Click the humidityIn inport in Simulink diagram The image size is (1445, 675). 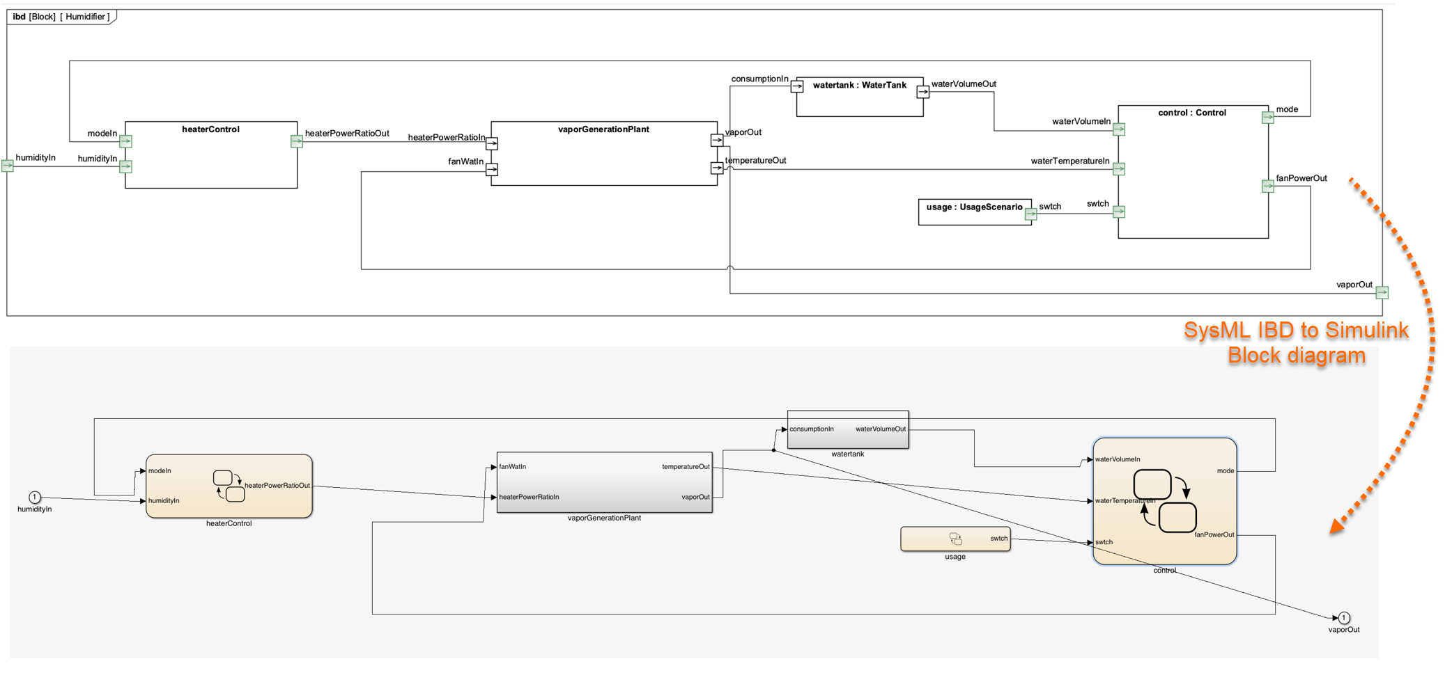(x=35, y=497)
